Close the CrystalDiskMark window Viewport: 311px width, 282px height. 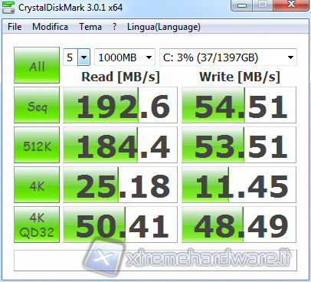[x=291, y=5]
